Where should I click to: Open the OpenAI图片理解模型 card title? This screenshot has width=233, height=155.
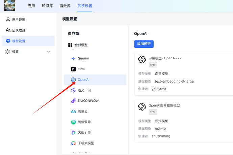point(164,105)
